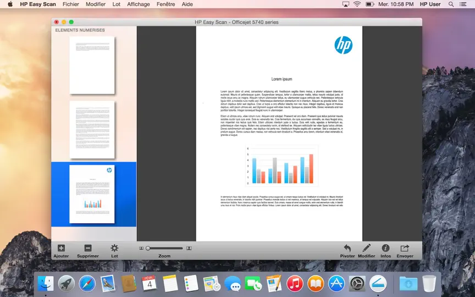475x297 pixels.
Task: Adjust the Zoom slider handle
Action: [148, 248]
